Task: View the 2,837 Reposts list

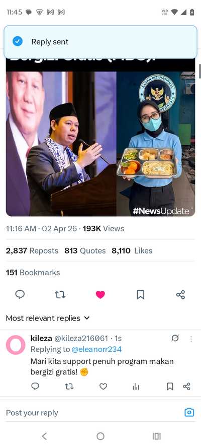Action: point(32,250)
